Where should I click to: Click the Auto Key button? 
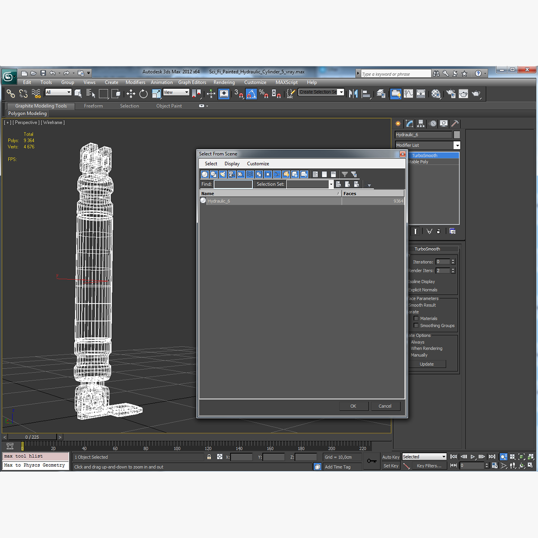[390, 457]
